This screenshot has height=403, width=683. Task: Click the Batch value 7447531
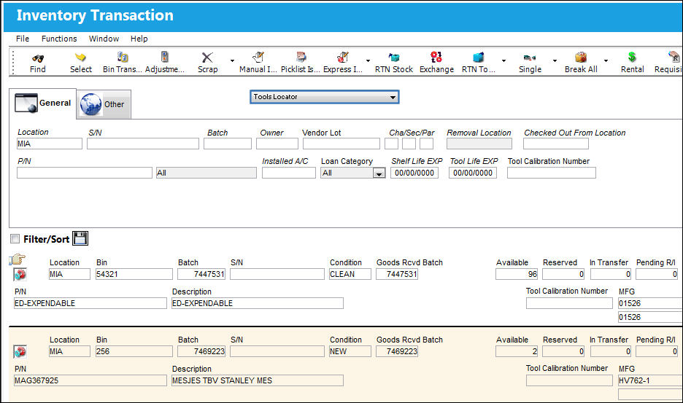pos(201,274)
